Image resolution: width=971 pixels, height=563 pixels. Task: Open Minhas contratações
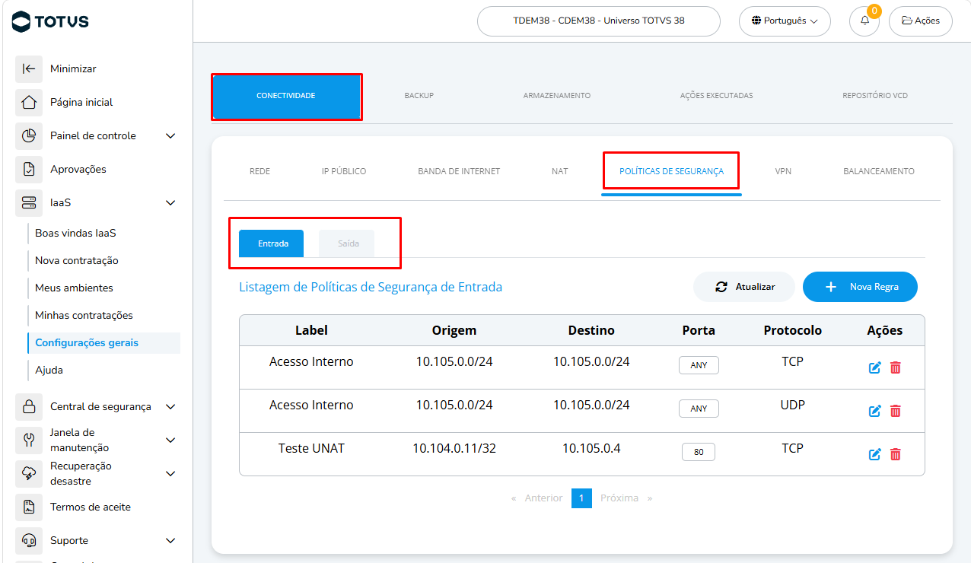pyautogui.click(x=84, y=315)
